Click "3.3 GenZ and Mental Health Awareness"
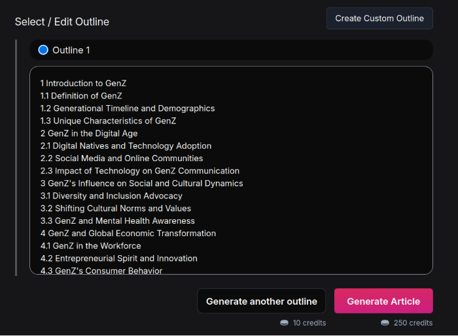The image size is (458, 336). [x=117, y=221]
